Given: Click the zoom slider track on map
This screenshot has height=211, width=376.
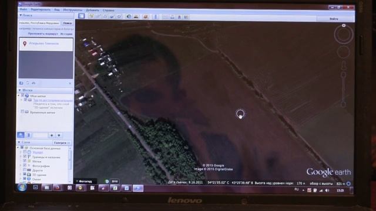Looking at the screenshot, I should 344,90.
